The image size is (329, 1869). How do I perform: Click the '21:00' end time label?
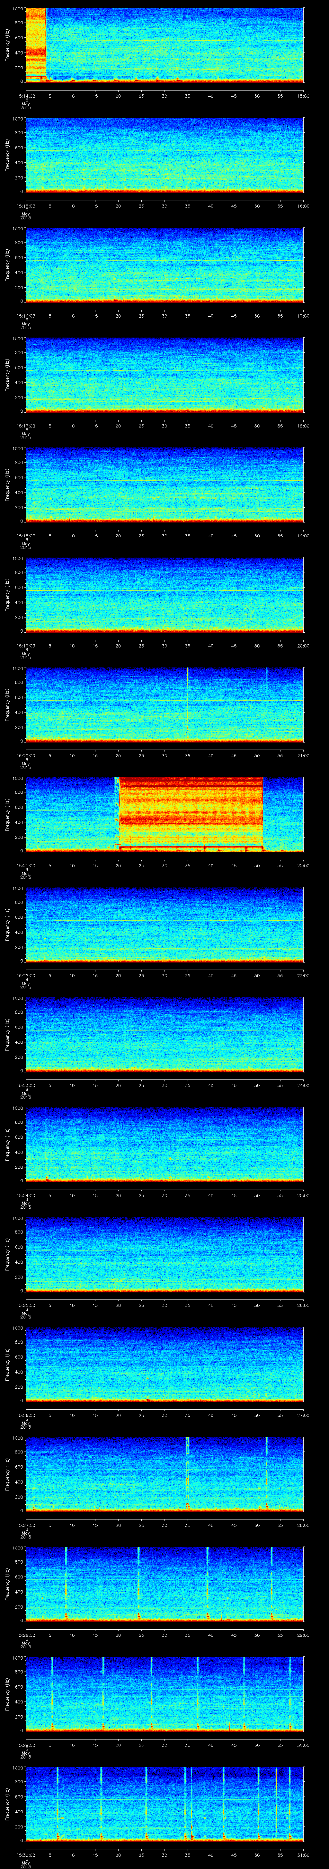tap(304, 755)
